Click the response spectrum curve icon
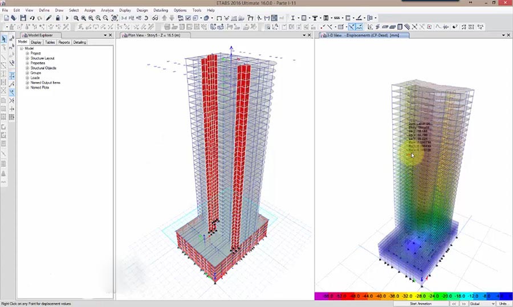The width and height of the screenshot is (513, 307). click(x=438, y=27)
